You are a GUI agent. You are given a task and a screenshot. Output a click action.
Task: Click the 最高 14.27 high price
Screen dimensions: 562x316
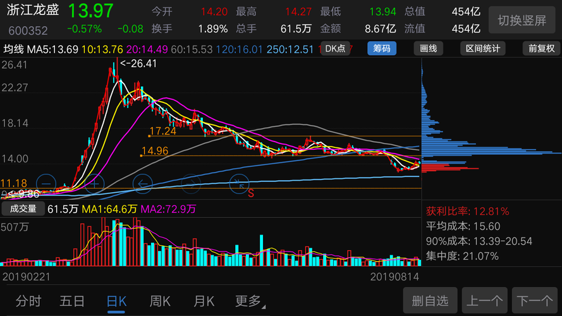[x=274, y=11]
